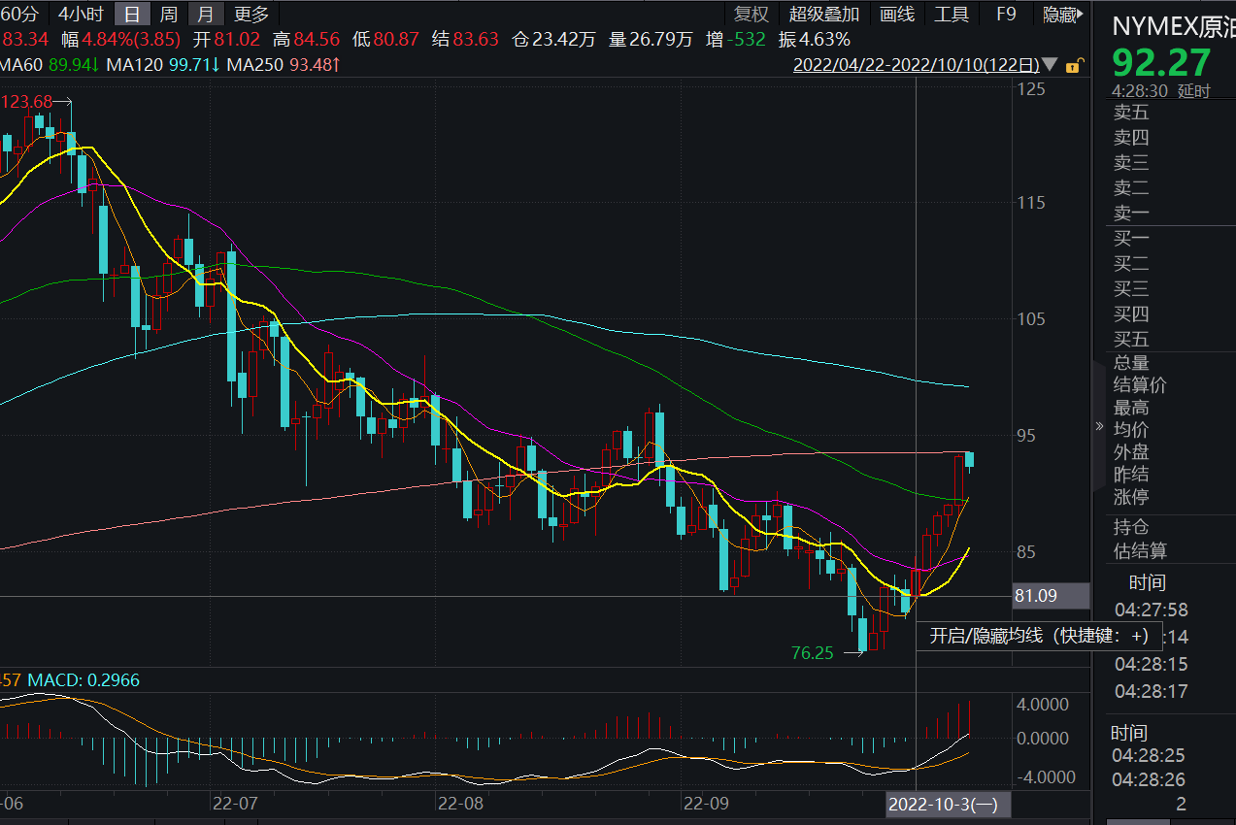The width and height of the screenshot is (1236, 825).
Task: Select the 日 daily period tab
Action: pyautogui.click(x=131, y=14)
